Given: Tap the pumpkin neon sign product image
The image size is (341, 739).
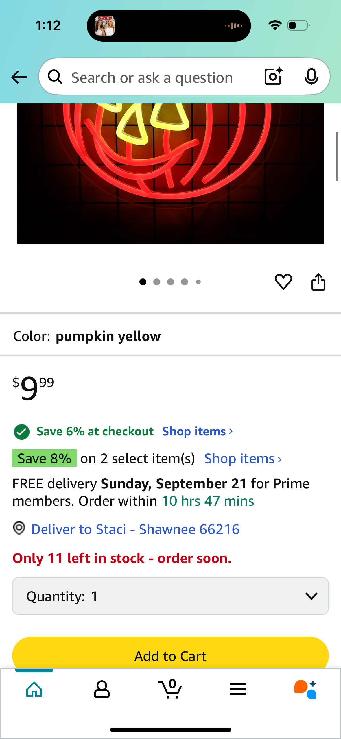Looking at the screenshot, I should [x=170, y=173].
